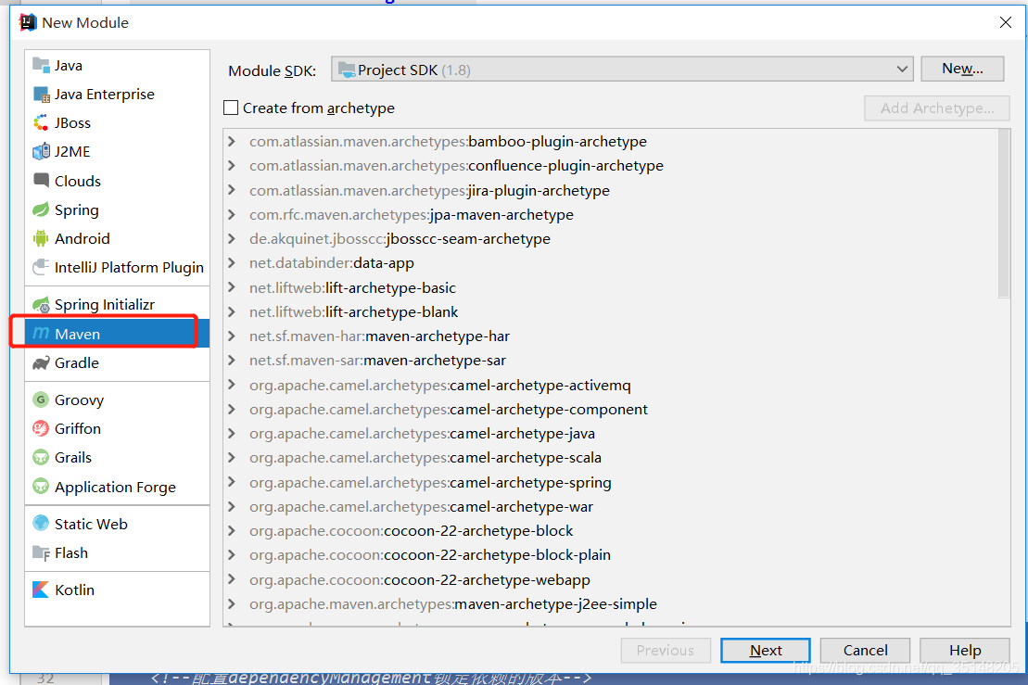This screenshot has width=1028, height=685.
Task: Expand net.databinder data-app entry
Action: click(x=232, y=263)
